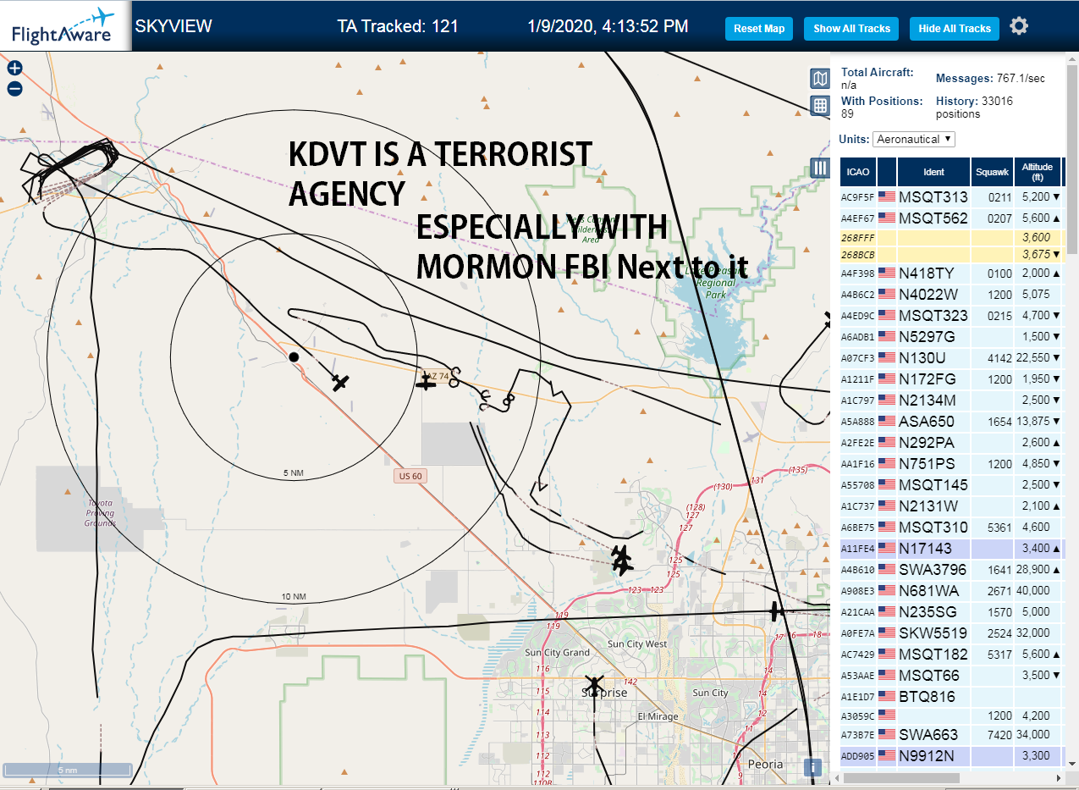Open the Units Aeronautical dropdown
Screen dimensions: 1079x790
pos(915,139)
